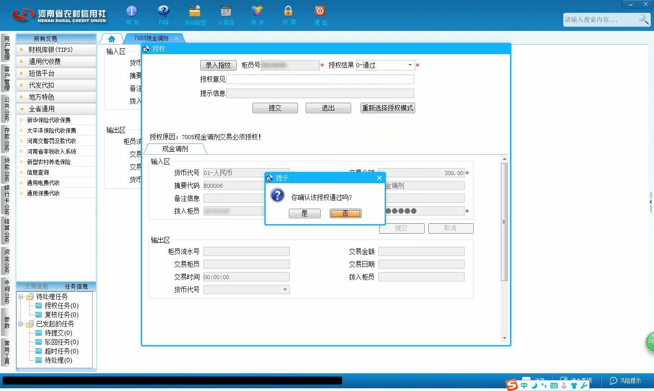Confirm authorization with 是 button
The image size is (654, 391).
[304, 213]
